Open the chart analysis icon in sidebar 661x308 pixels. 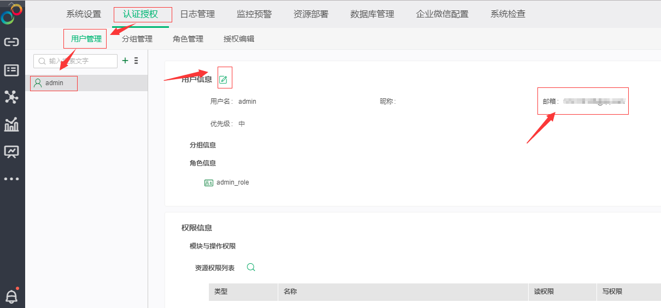coord(11,125)
